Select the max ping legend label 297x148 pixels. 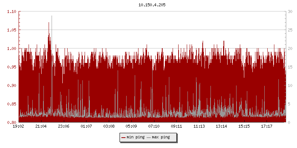(x=161, y=137)
